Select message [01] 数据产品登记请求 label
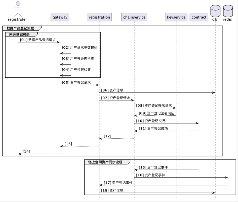This screenshot has width=238, height=202. click(38, 40)
